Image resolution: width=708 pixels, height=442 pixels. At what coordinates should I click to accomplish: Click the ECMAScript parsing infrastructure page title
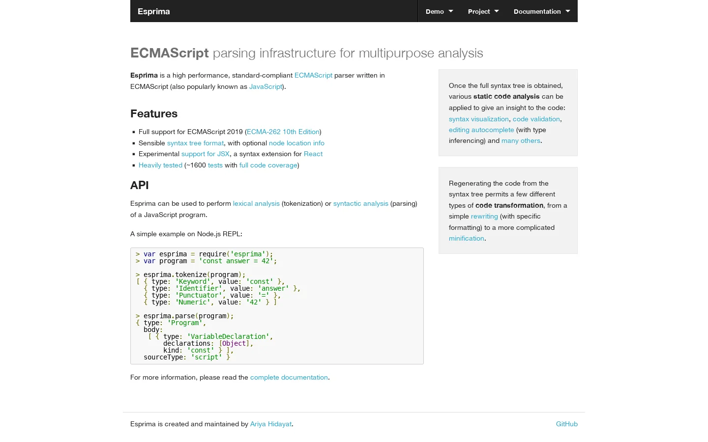coord(307,53)
